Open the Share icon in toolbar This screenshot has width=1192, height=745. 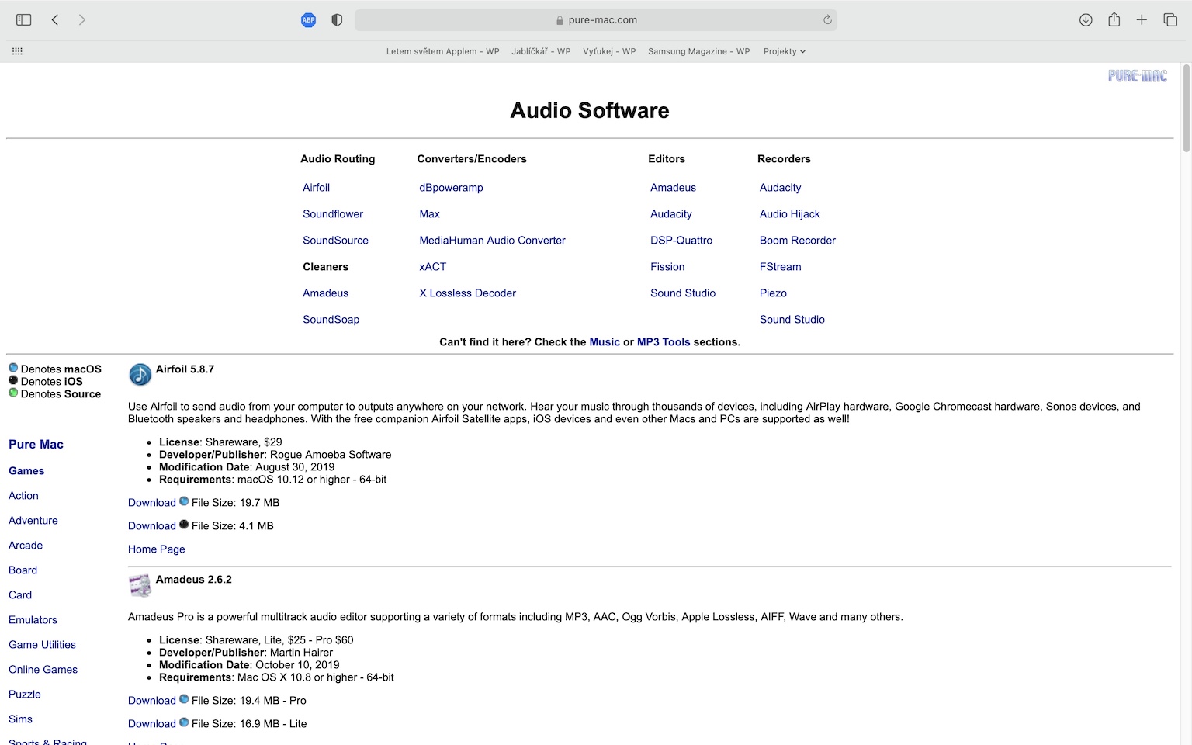click(x=1114, y=19)
